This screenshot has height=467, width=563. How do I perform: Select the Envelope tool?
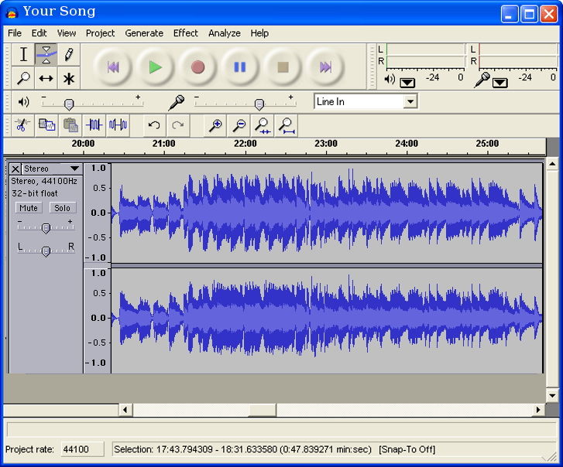point(46,54)
